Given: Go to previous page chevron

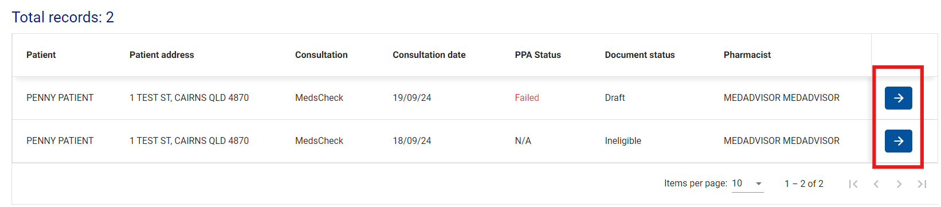Looking at the screenshot, I should (876, 184).
